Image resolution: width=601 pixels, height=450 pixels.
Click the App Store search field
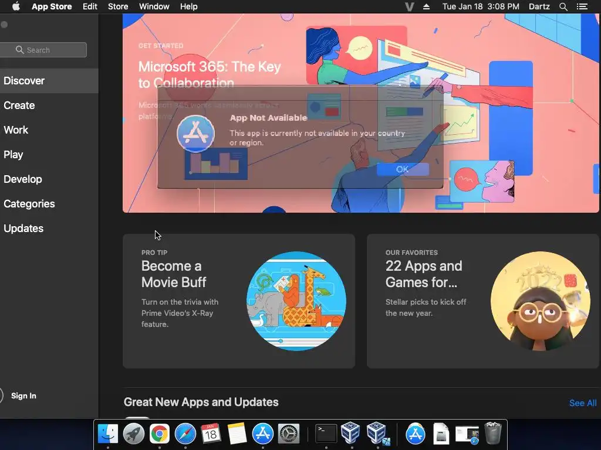43,50
